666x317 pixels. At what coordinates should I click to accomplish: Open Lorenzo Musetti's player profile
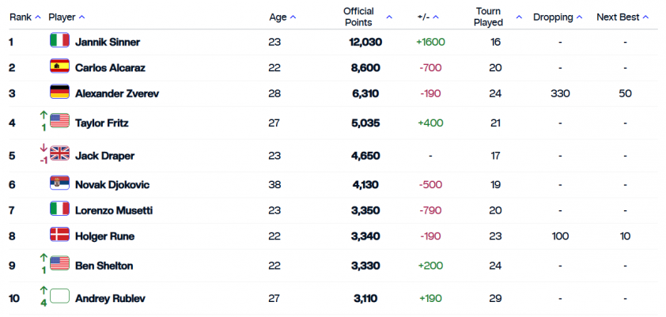[114, 210]
